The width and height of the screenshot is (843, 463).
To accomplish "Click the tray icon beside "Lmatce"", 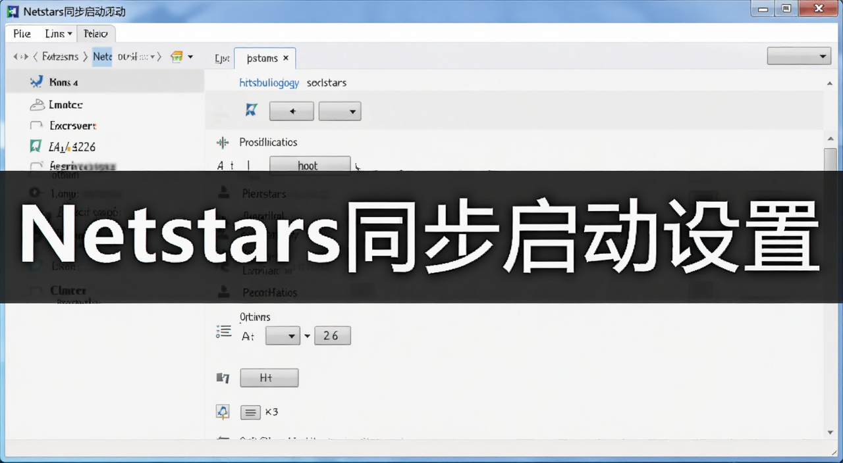I will click(36, 105).
